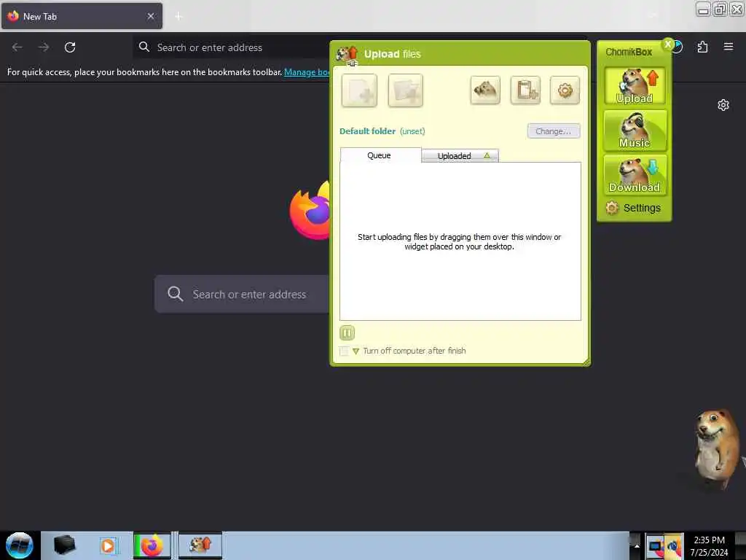Click the Firefox taskbar icon
Viewport: 746px width, 560px height.
152,545
